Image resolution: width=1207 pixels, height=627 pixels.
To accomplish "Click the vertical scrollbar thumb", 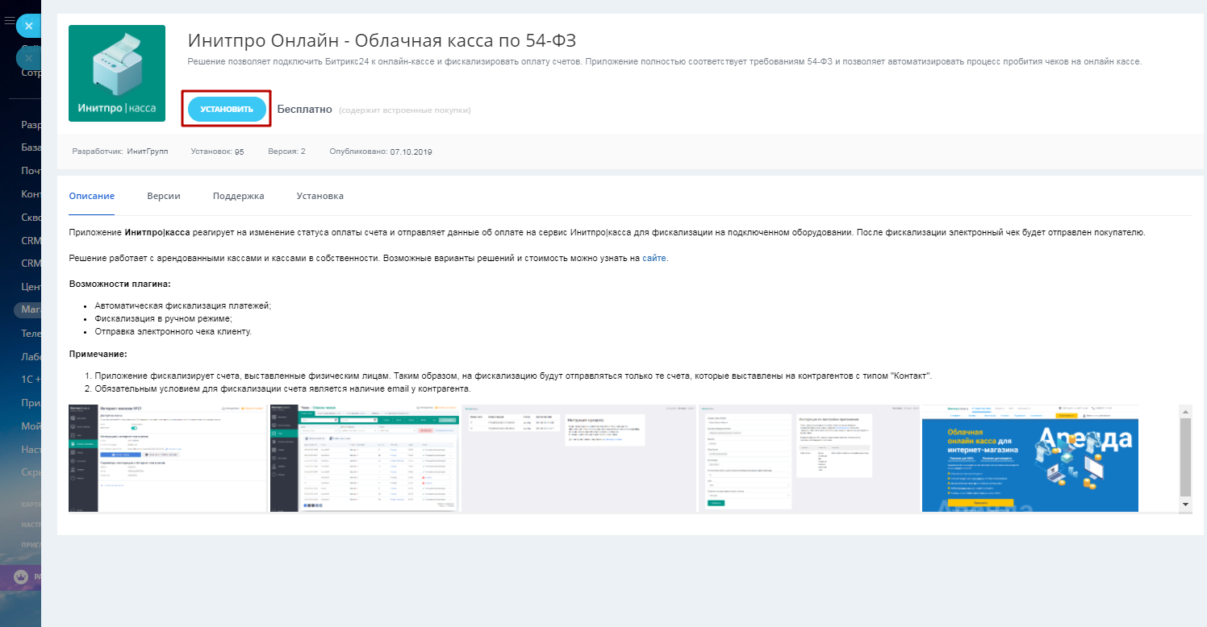I will click(1185, 457).
